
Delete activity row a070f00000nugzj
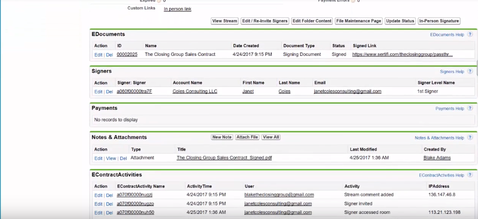110,195
